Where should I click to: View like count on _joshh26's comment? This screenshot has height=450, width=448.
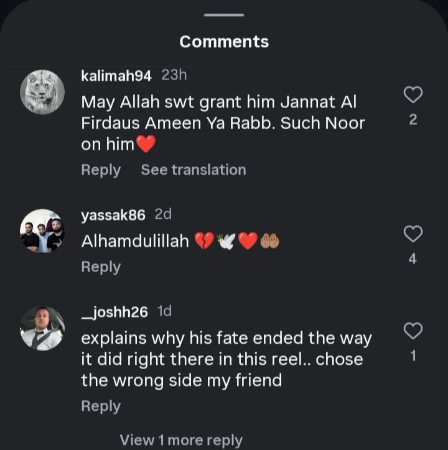pos(413,356)
